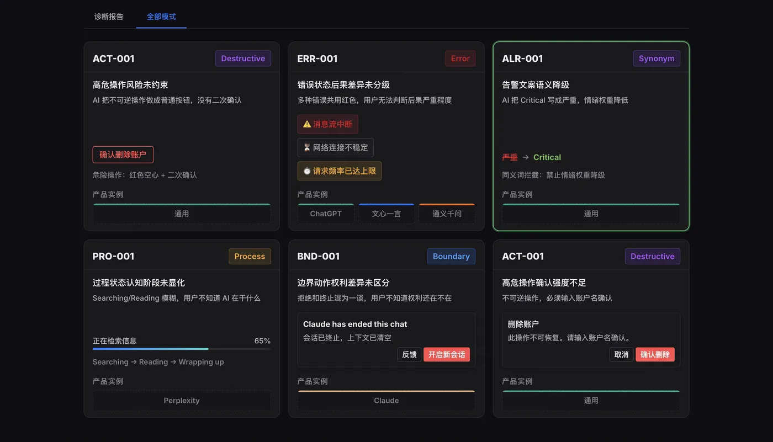Click the 确认删除账户 outlined red button
773x442 pixels.
[123, 155]
